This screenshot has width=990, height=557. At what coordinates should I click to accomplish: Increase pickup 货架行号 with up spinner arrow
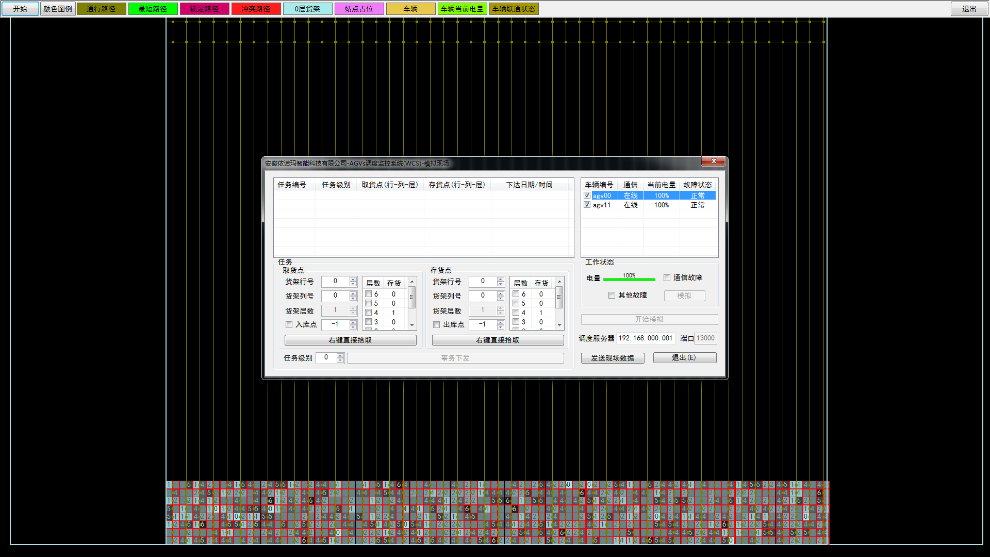(353, 279)
